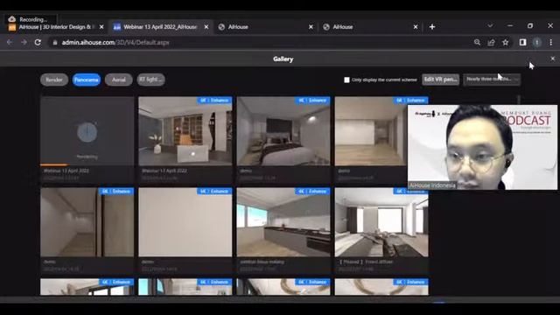
Task: Toggle Only display the current scheme checkbox
Action: pos(346,80)
